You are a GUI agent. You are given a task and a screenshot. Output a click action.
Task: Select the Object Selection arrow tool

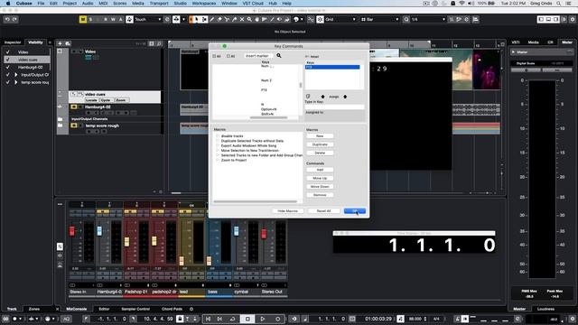(197, 19)
